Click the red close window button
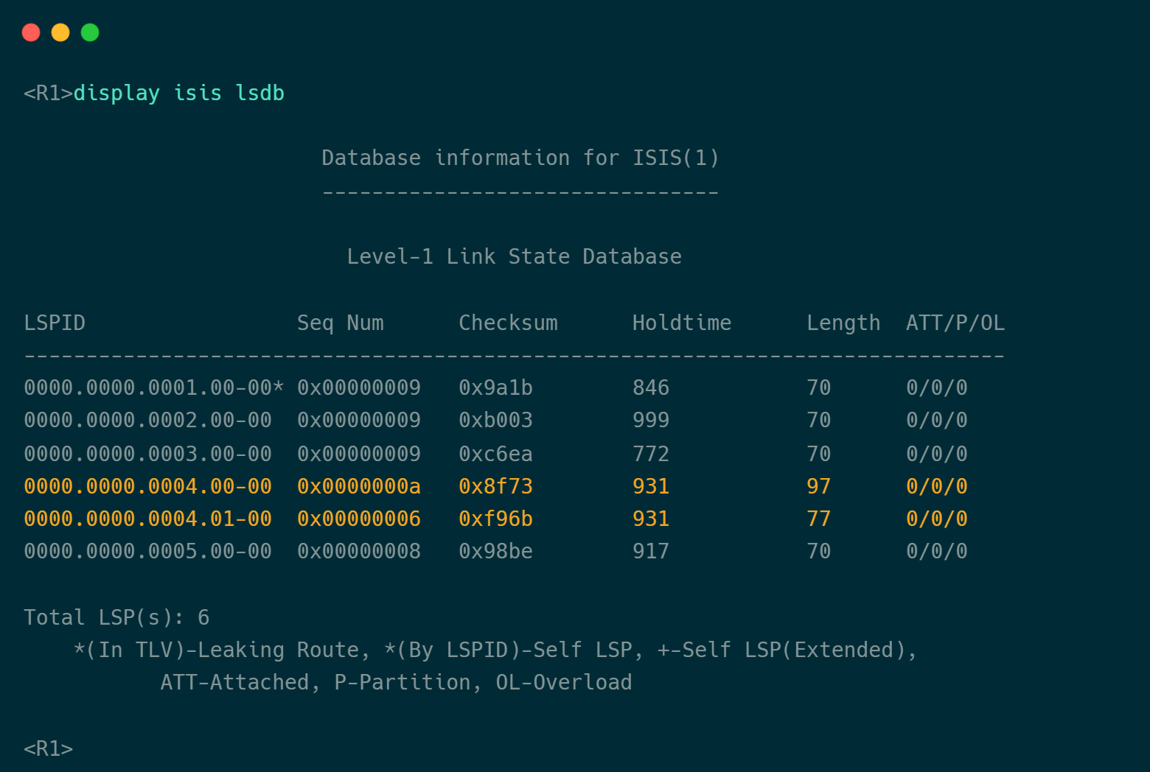Image resolution: width=1150 pixels, height=772 pixels. click(x=31, y=32)
